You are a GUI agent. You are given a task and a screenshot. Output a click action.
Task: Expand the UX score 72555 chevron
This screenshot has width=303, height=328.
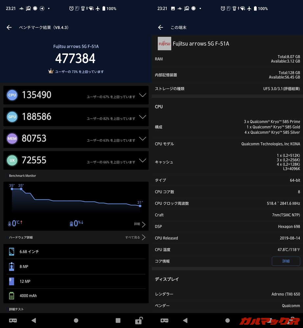click(x=142, y=160)
